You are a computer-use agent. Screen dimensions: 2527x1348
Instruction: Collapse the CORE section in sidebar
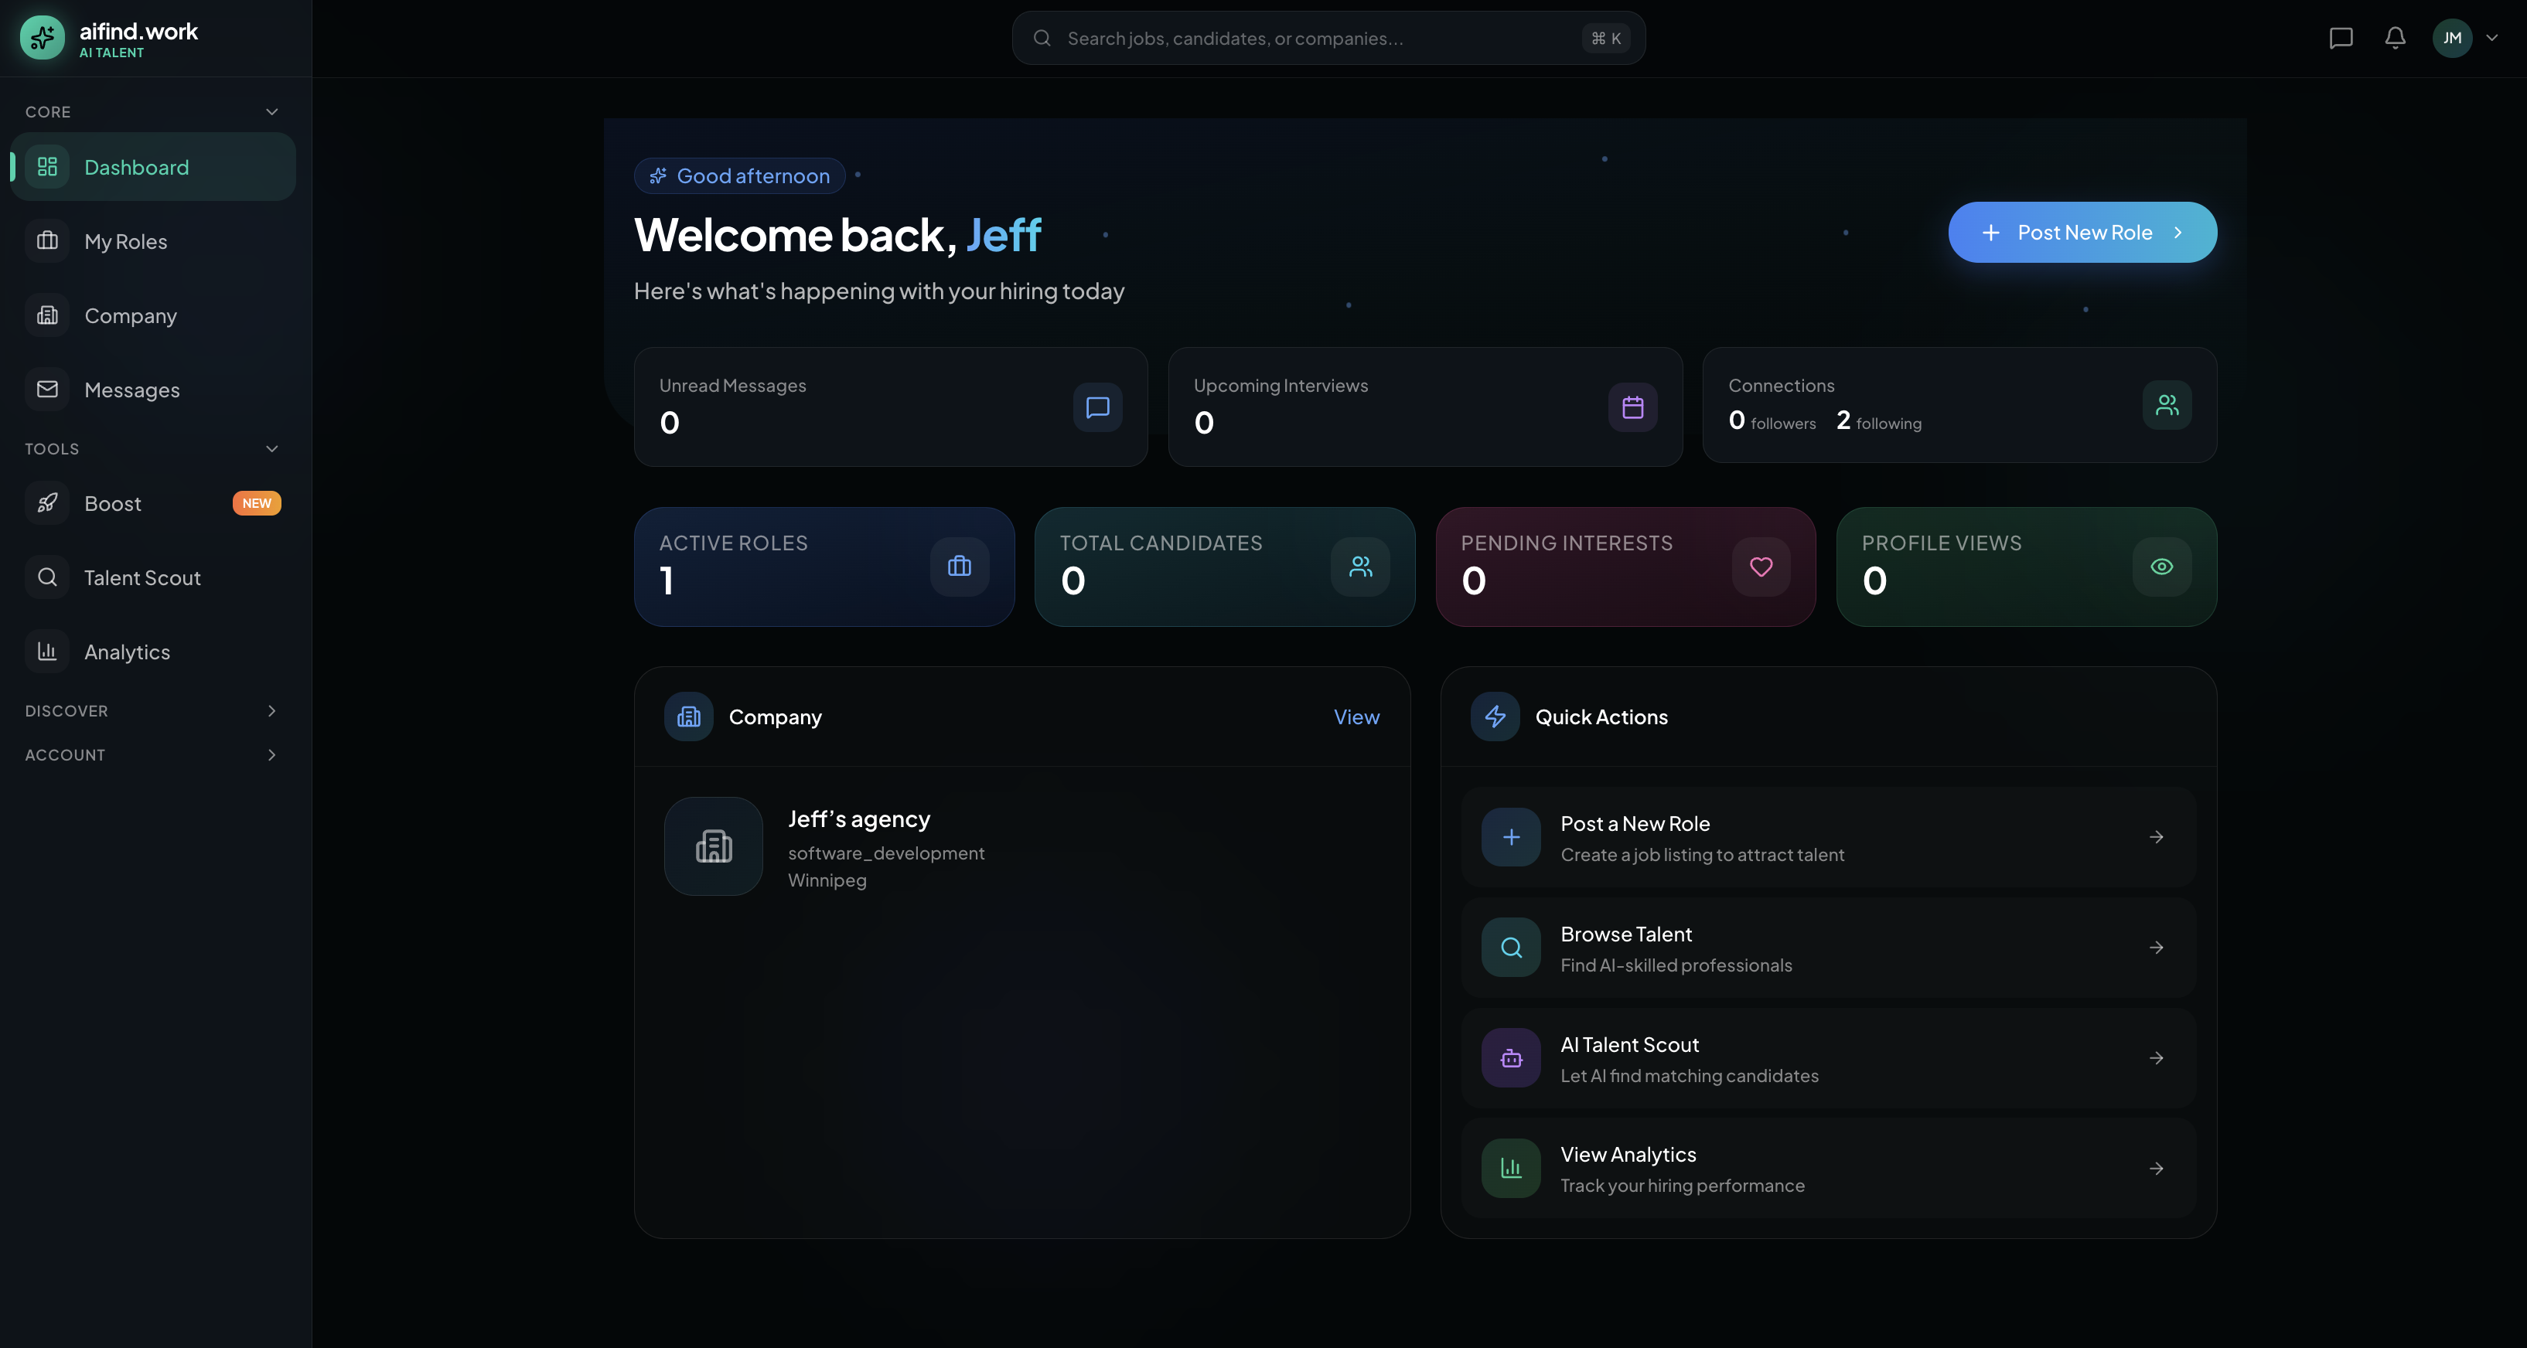(271, 111)
